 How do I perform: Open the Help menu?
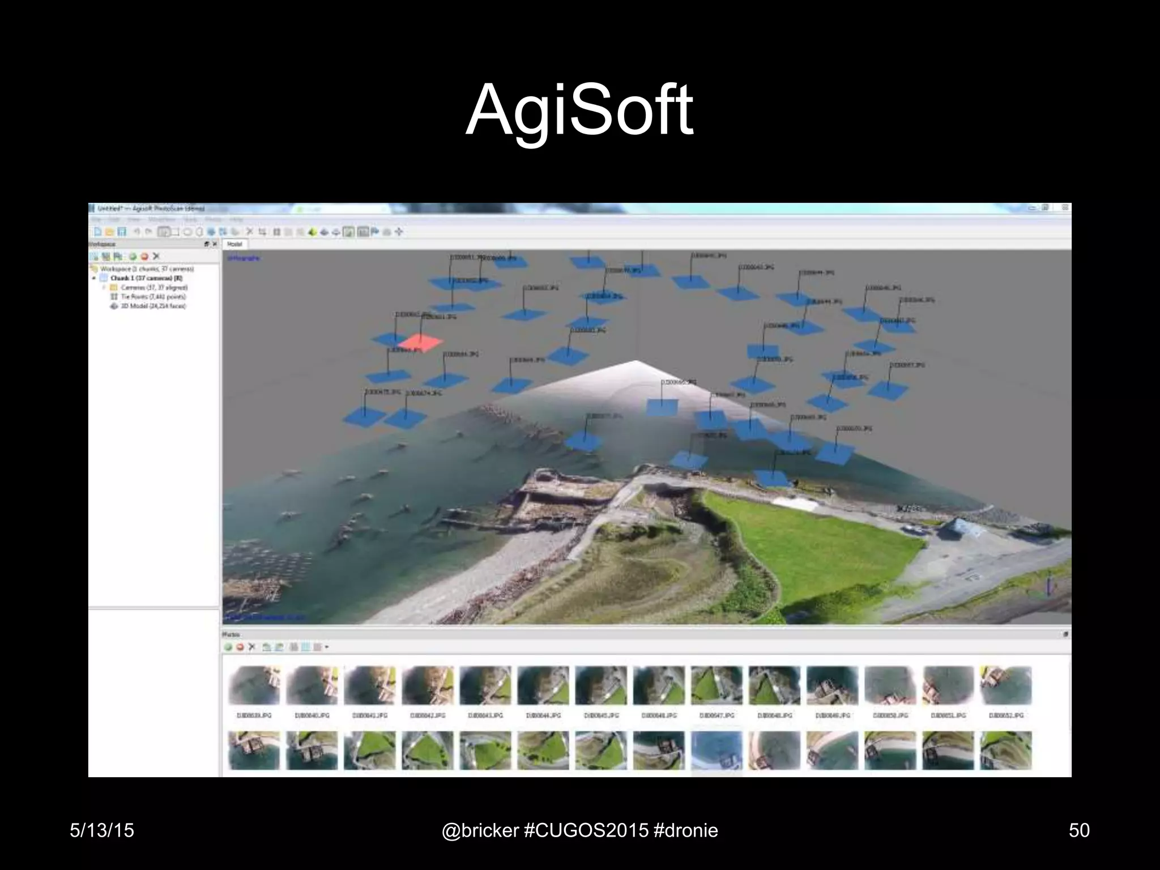coord(236,220)
